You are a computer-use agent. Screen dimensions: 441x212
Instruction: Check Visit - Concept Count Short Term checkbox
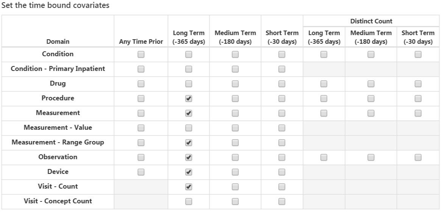[x=282, y=201]
